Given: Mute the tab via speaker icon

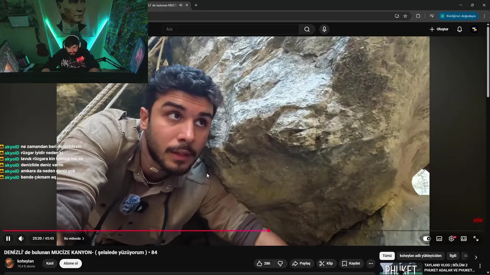Looking at the screenshot, I should (180, 5).
